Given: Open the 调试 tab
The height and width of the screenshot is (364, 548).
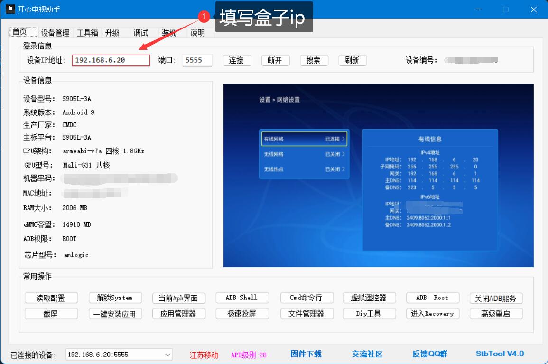Looking at the screenshot, I should [140, 32].
